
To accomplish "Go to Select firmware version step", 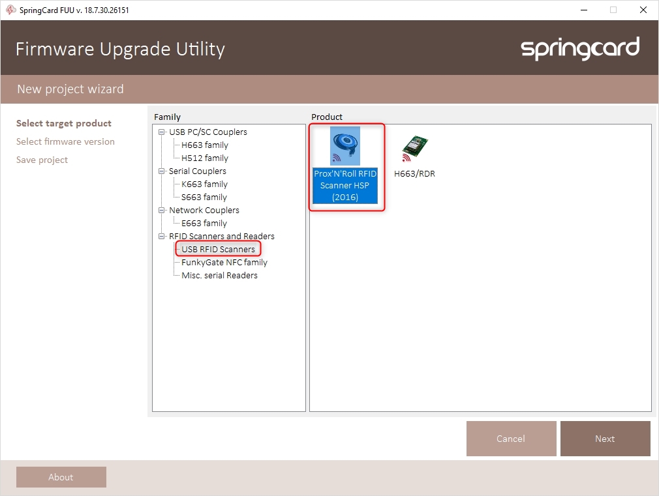I will (x=65, y=141).
